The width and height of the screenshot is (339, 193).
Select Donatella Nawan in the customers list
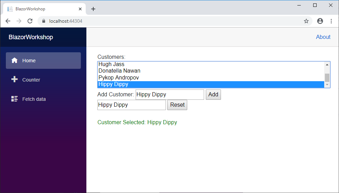click(211, 71)
